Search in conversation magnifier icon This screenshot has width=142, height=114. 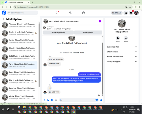[126, 38]
